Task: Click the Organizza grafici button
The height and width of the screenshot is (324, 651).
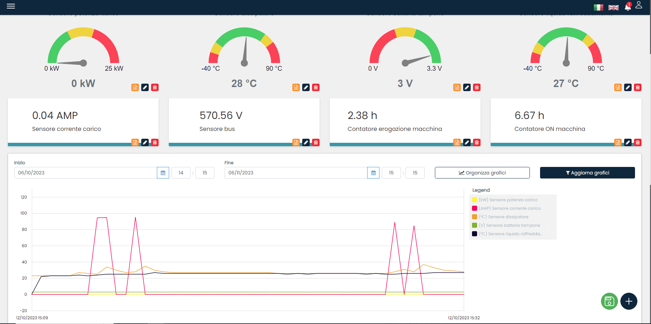Action: tap(482, 173)
